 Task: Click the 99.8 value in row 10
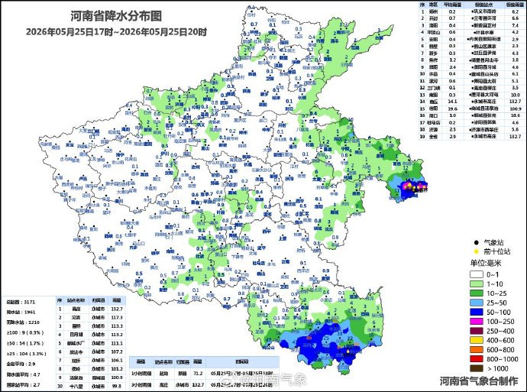pos(117,387)
